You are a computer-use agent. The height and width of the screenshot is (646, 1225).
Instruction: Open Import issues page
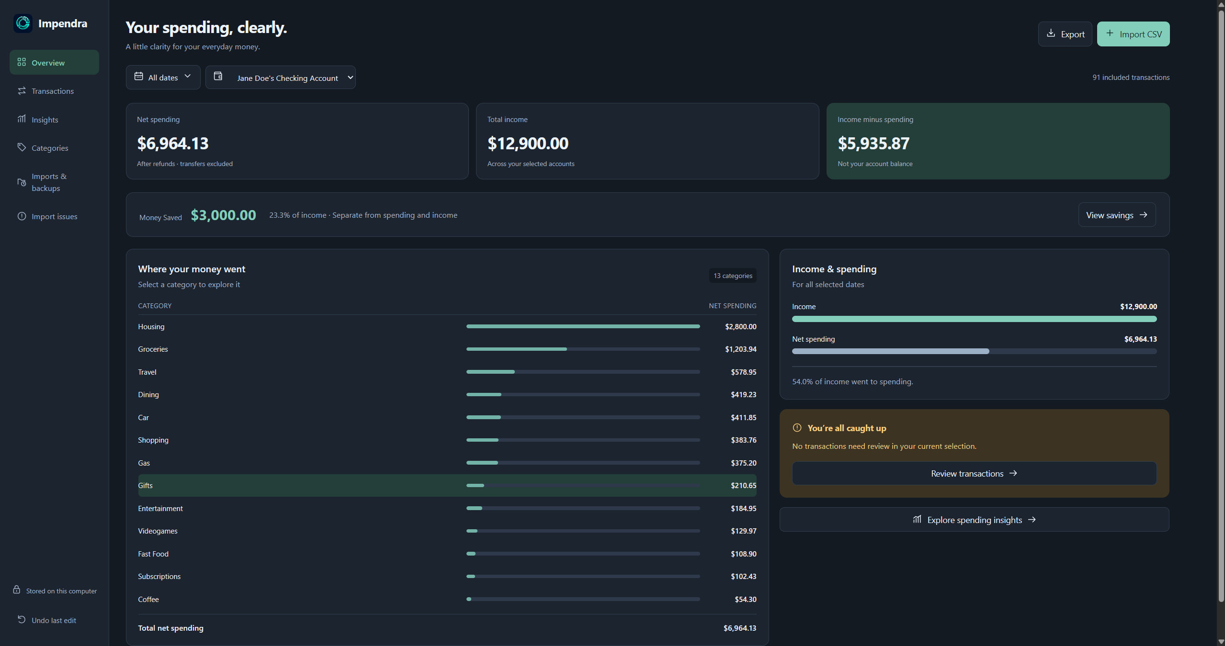coord(54,216)
